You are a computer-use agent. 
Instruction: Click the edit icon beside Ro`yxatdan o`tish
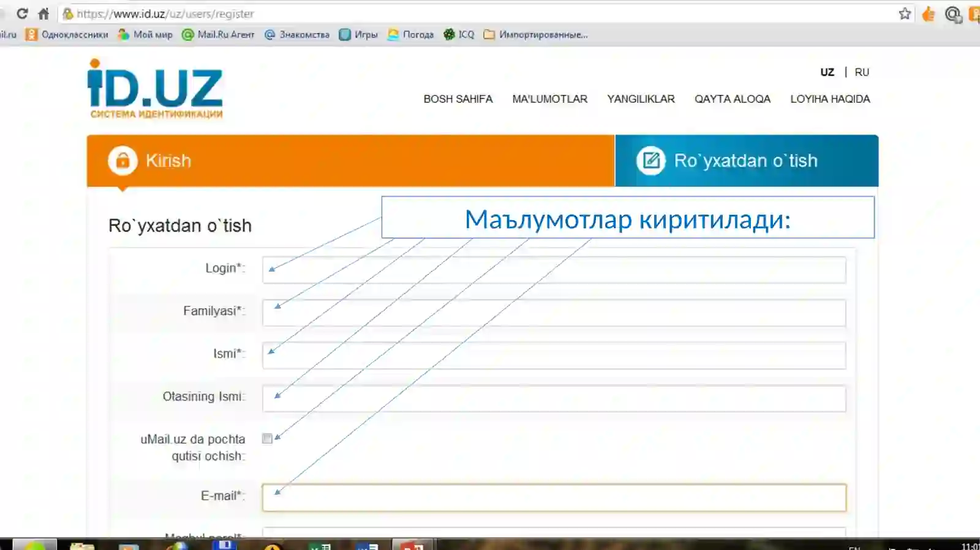coord(650,161)
